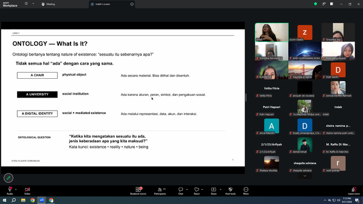Open Windows taskbar search
The width and height of the screenshot is (363, 204).
(14, 200)
